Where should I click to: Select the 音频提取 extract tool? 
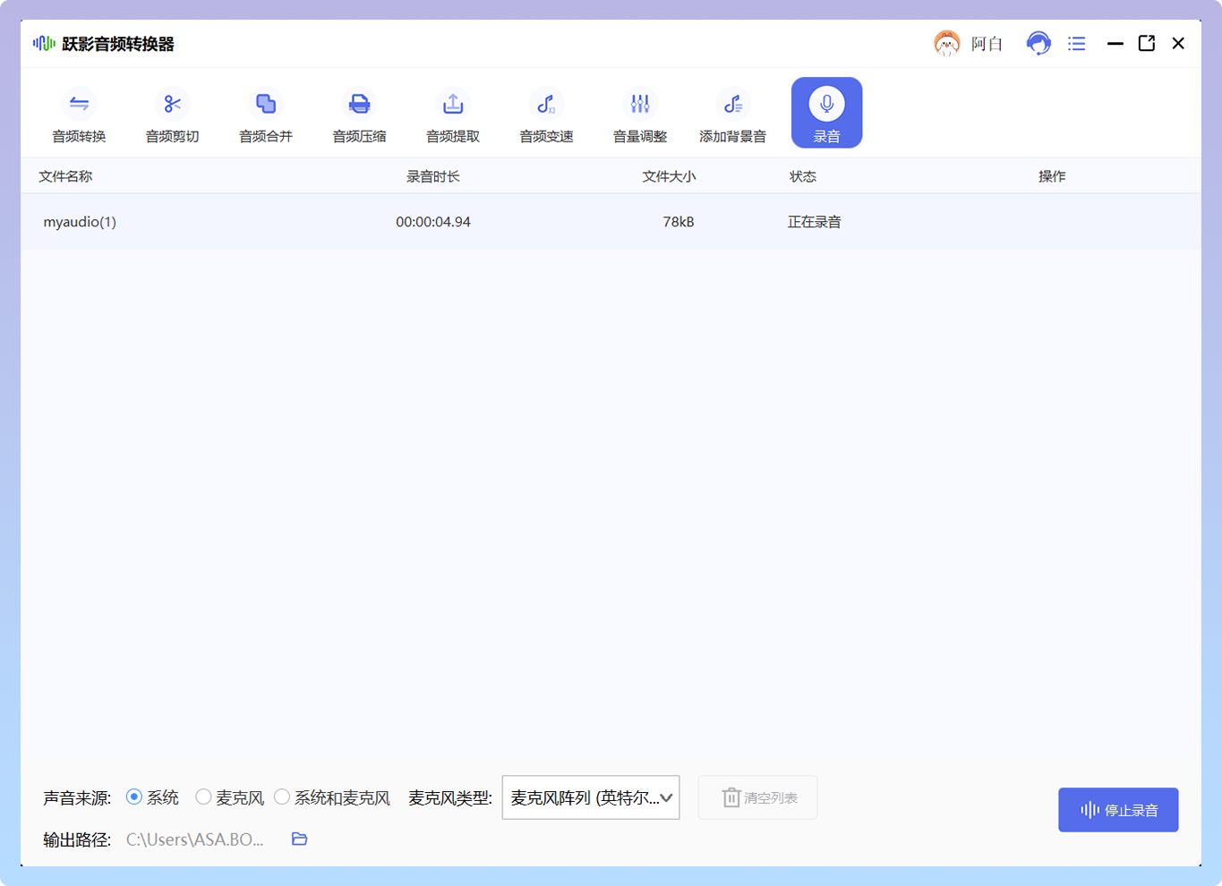[x=453, y=115]
